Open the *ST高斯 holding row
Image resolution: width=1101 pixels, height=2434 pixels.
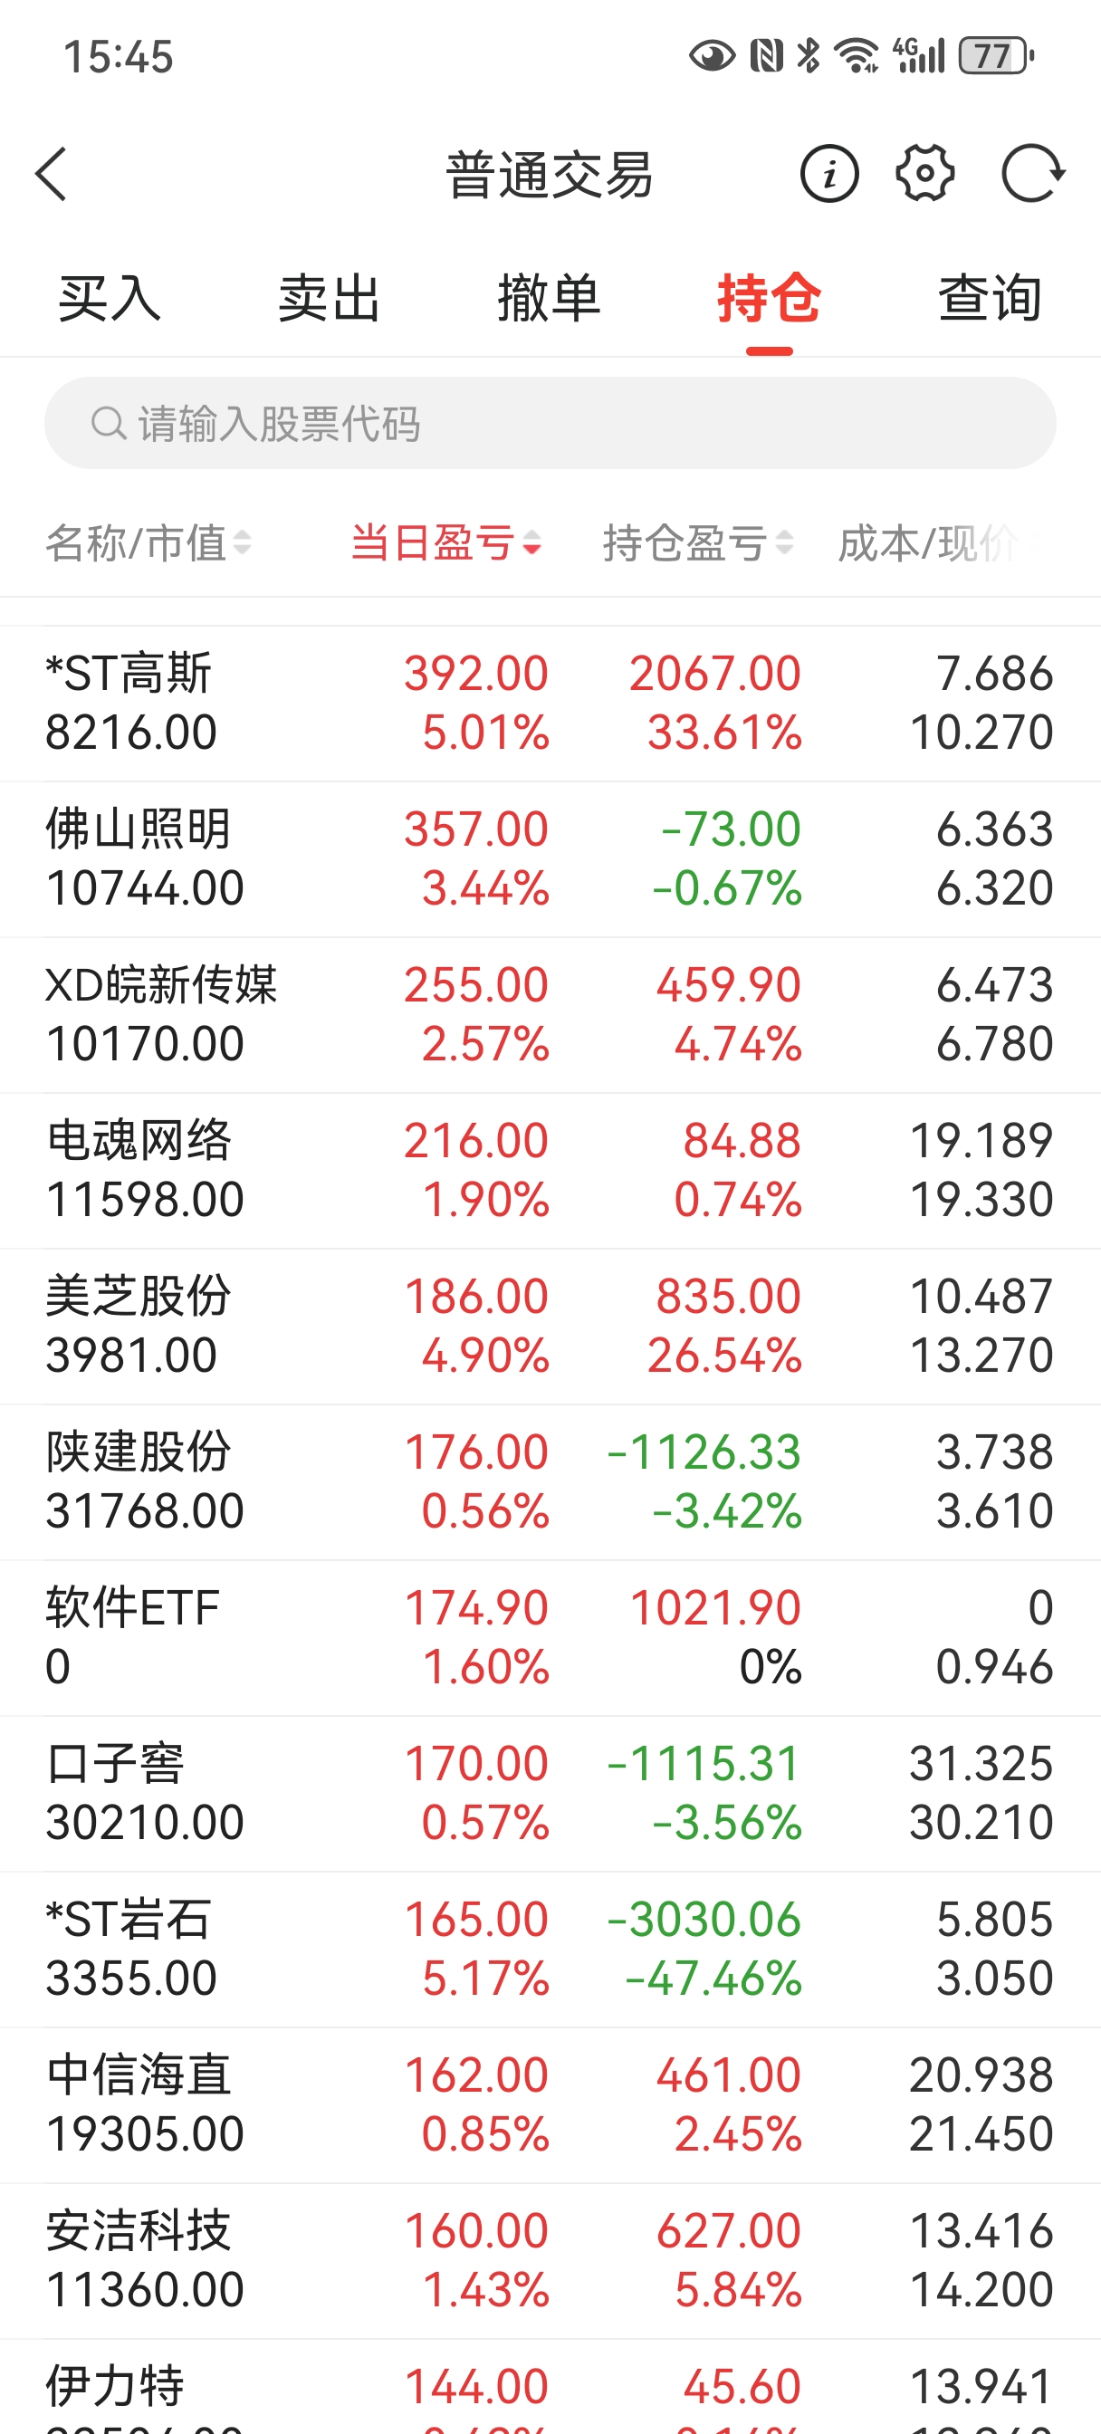point(550,703)
